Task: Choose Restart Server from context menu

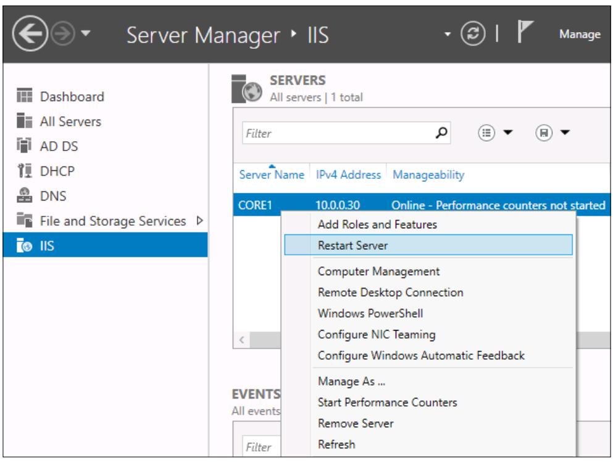Action: point(428,245)
